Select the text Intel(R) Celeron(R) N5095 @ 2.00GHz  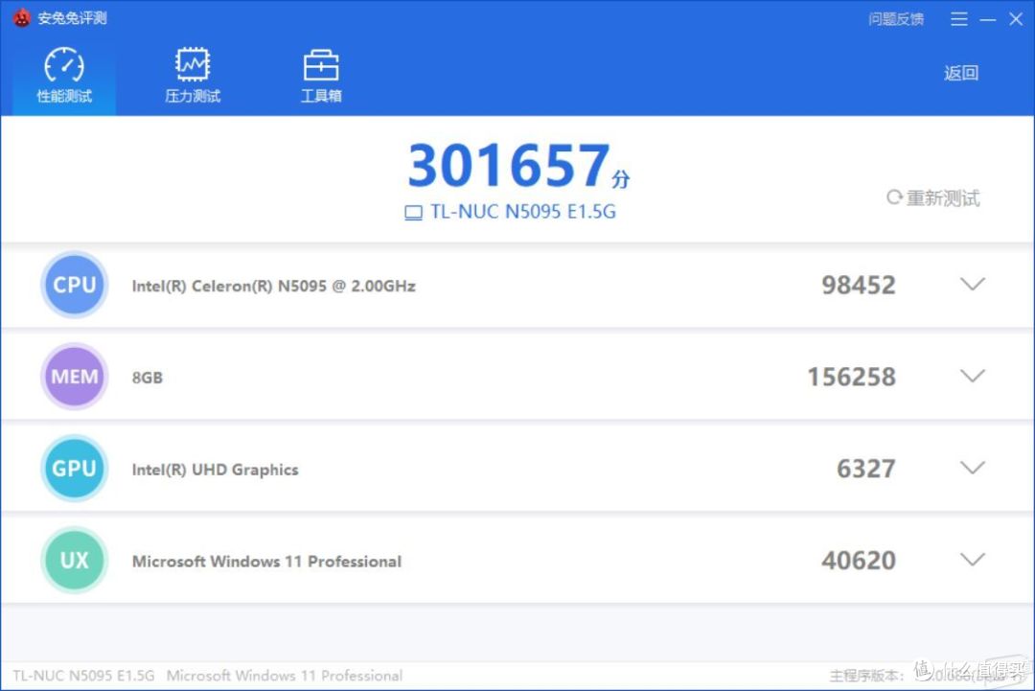coord(273,286)
